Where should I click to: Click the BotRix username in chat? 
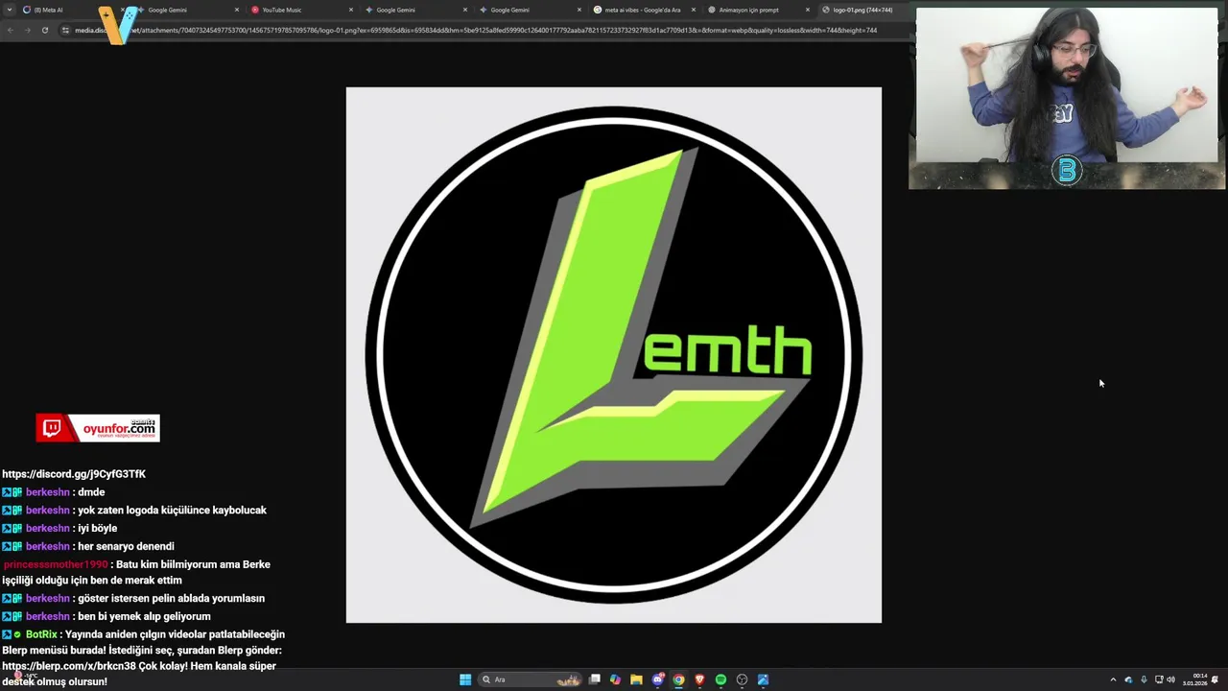(41, 635)
